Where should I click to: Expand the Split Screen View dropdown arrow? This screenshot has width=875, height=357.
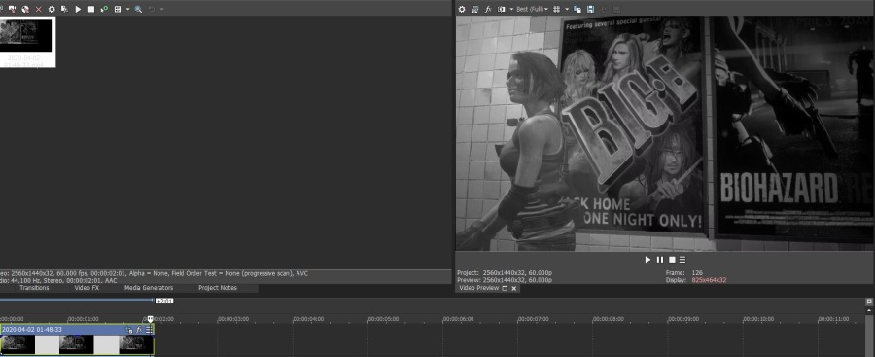tap(510, 9)
